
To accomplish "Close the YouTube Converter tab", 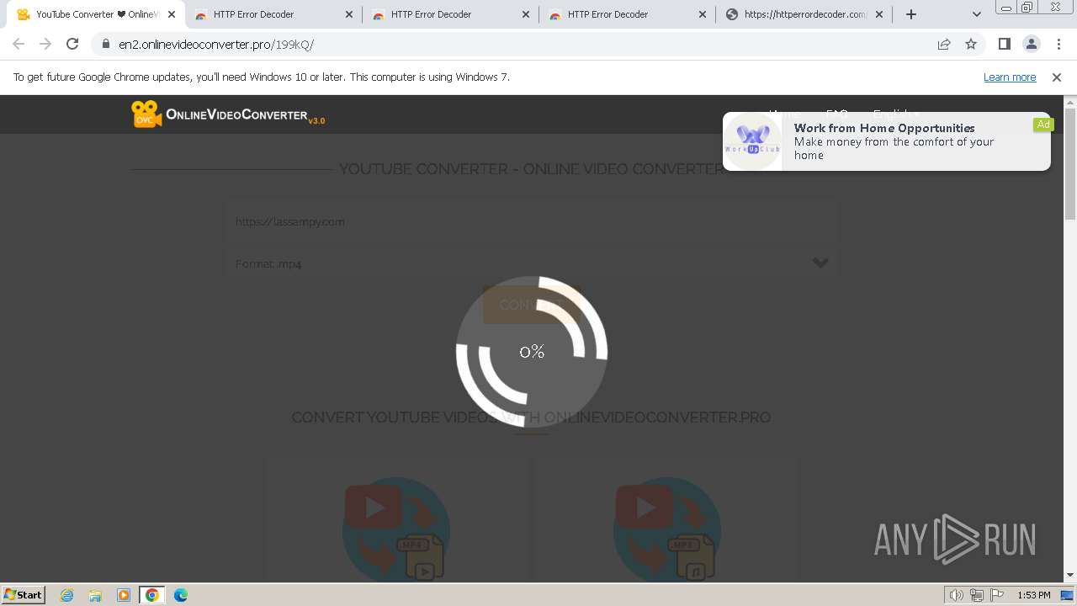I will coord(172,14).
